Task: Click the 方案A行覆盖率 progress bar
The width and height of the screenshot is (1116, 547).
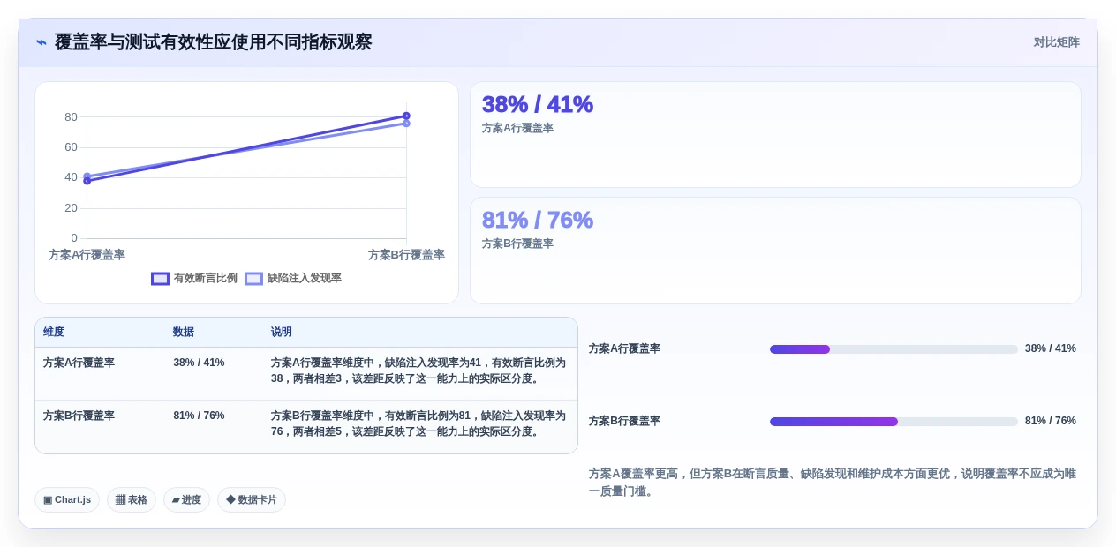Action: pos(894,349)
